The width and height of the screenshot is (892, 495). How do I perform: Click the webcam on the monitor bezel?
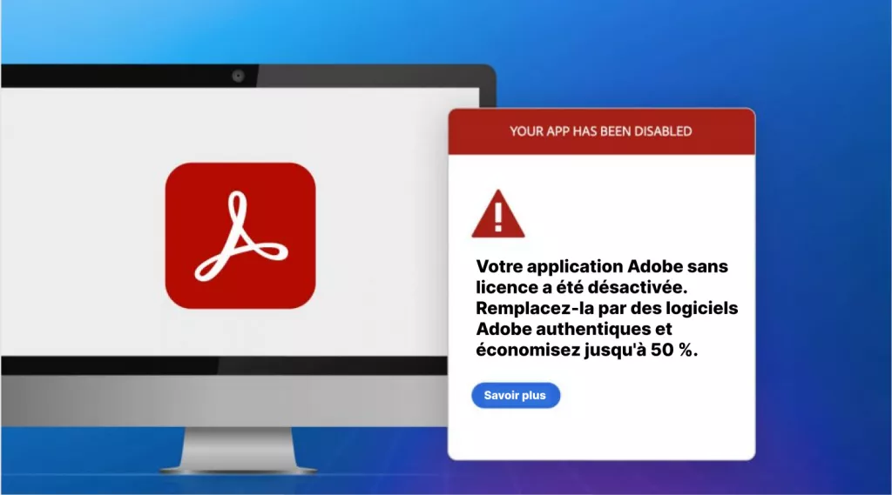coord(238,76)
